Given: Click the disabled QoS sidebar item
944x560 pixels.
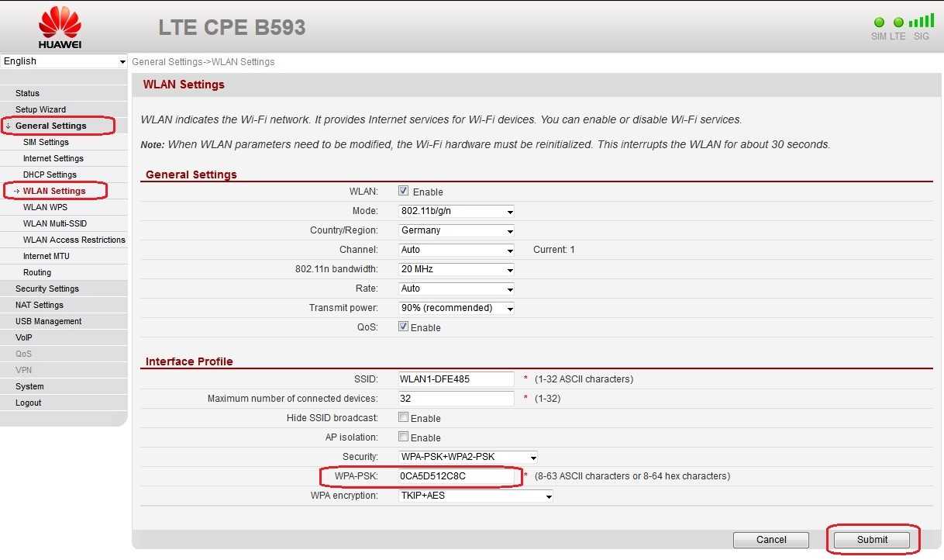Looking at the screenshot, I should point(24,354).
